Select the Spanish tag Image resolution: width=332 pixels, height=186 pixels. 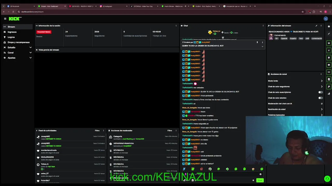[284, 38]
